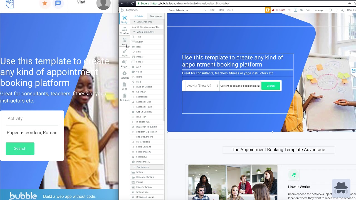This screenshot has height=200, width=356.
Task: Open the Workflow tab in Bubble sidebar
Action: (125, 30)
